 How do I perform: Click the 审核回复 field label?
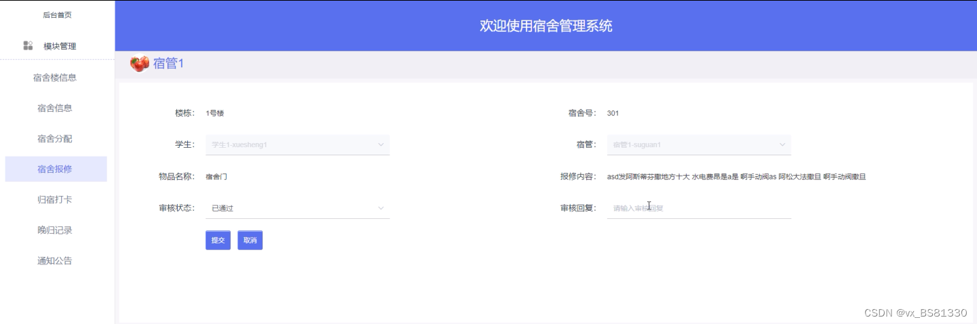[579, 208]
